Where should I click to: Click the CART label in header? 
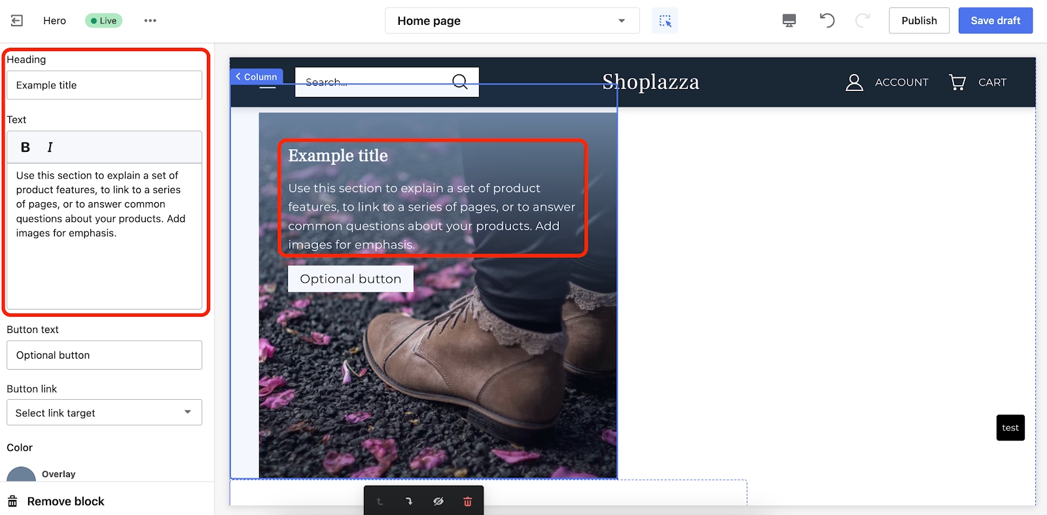(x=992, y=82)
